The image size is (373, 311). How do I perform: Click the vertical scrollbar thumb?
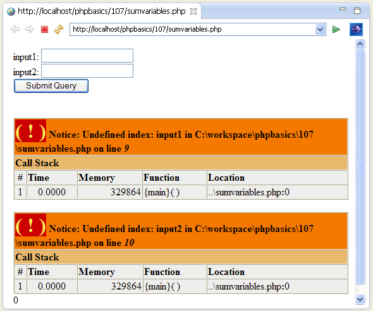point(360,167)
